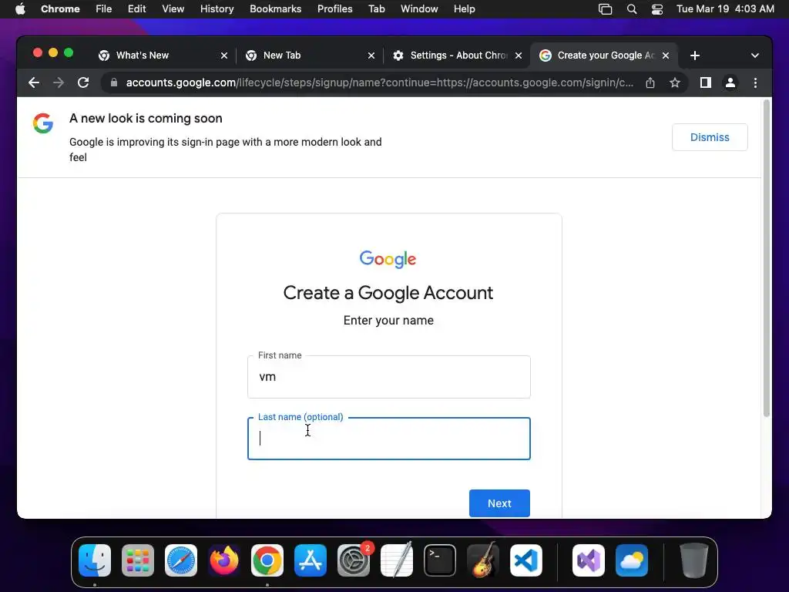Open the Trash in the Dock
789x592 pixels.
694,560
